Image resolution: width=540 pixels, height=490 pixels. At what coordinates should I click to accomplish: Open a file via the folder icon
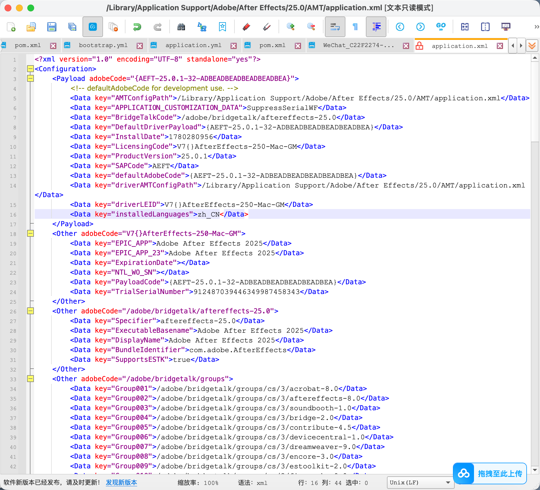pyautogui.click(x=31, y=27)
